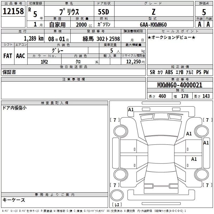Click the A1 mark near front fender
This screenshot has width=214, height=214.
coord(189,133)
